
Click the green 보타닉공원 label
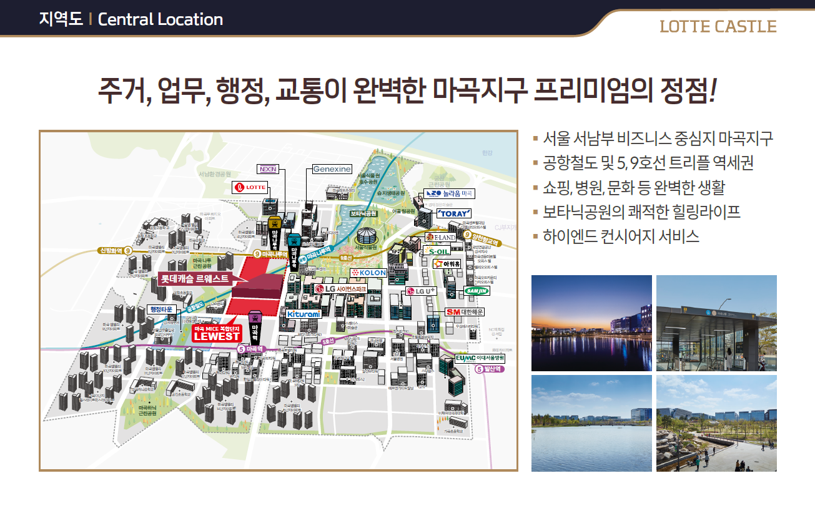click(x=363, y=213)
